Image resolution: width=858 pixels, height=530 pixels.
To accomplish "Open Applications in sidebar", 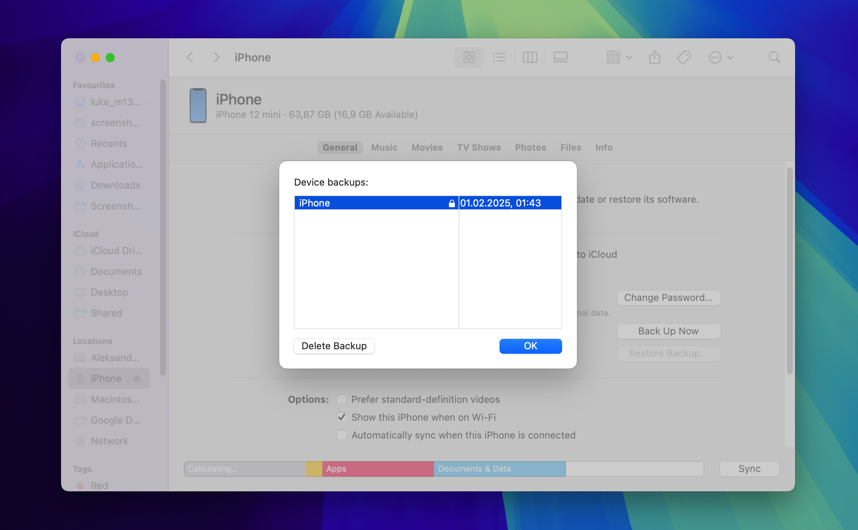I will (x=108, y=164).
